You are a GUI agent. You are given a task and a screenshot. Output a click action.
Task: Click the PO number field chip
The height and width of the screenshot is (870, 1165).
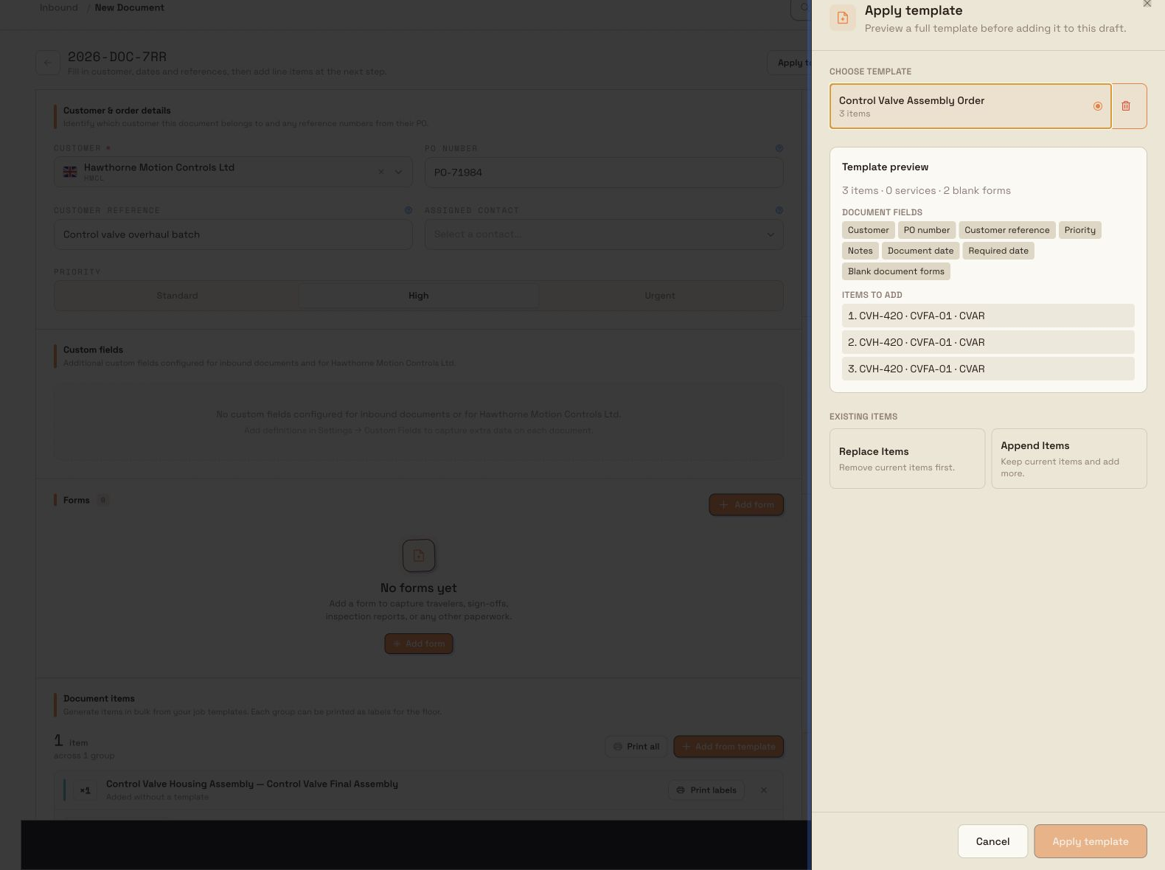tap(927, 230)
